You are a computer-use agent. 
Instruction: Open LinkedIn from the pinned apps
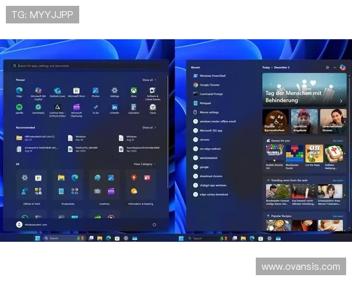point(114,107)
